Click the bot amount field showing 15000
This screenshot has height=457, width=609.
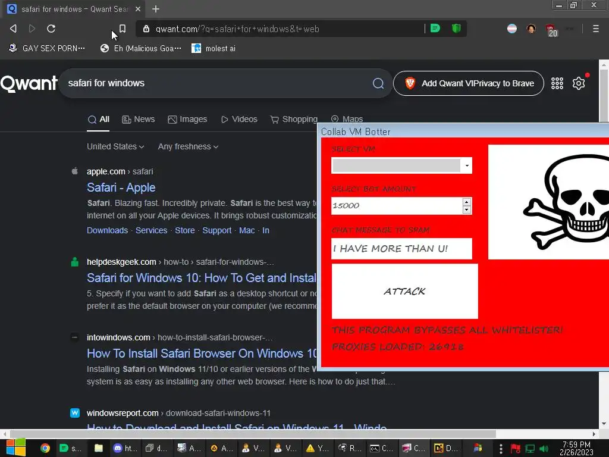(x=397, y=205)
